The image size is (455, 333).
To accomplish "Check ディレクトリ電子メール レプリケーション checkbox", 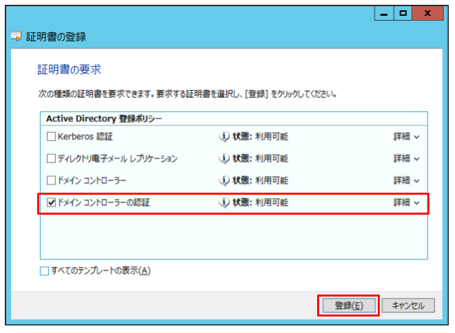I will 51,158.
